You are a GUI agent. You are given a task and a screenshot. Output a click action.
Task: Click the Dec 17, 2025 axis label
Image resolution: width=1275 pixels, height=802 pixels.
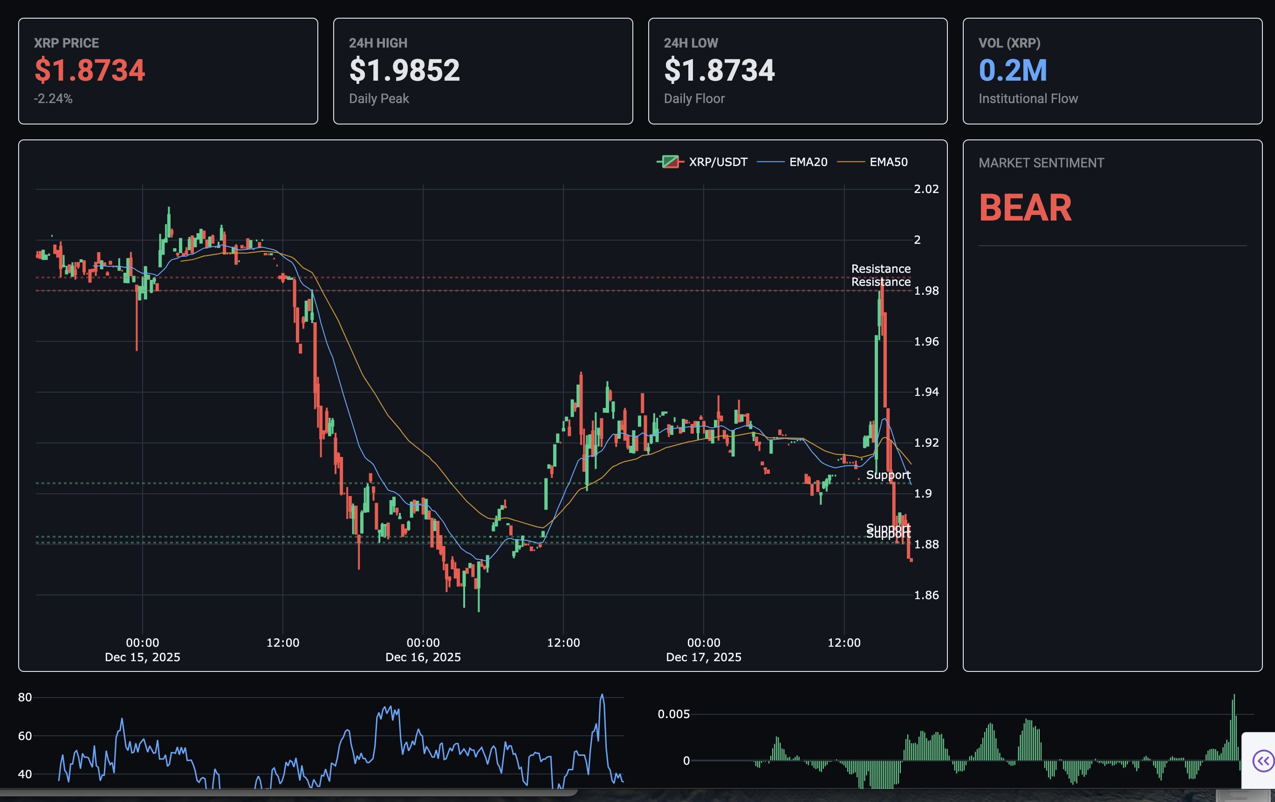(x=703, y=657)
